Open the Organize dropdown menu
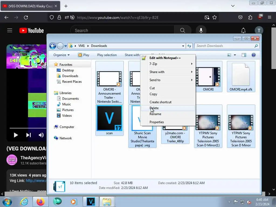This screenshot has width=276, height=207. pos(61,55)
